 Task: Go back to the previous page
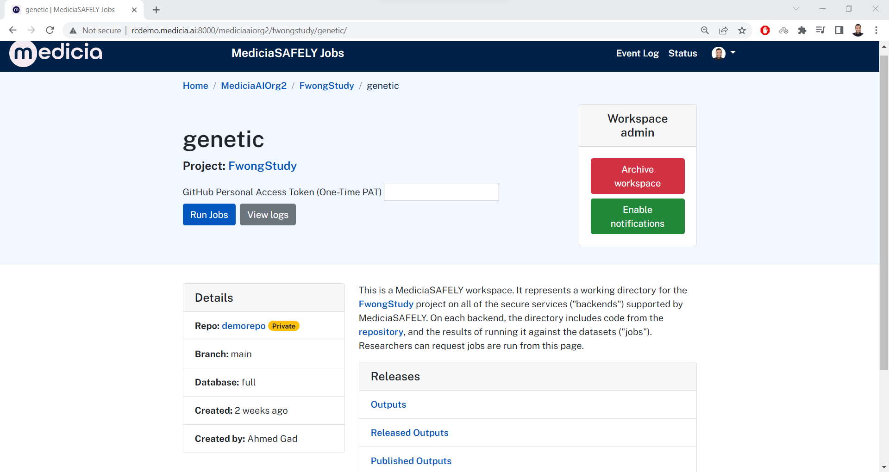click(13, 31)
